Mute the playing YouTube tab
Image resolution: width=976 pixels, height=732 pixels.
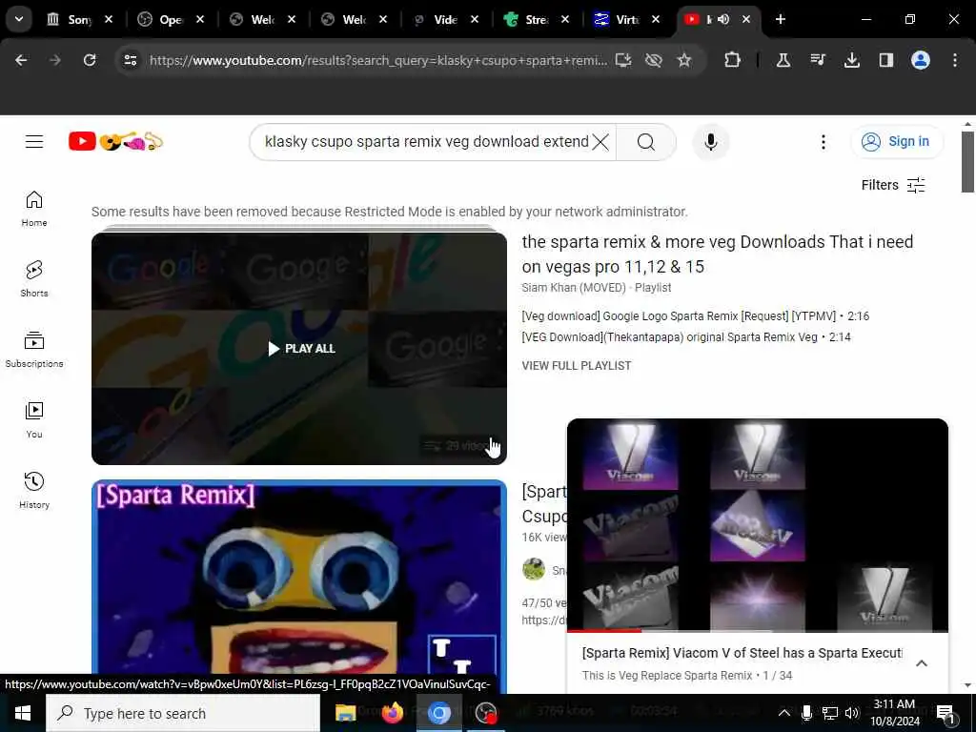pos(723,19)
